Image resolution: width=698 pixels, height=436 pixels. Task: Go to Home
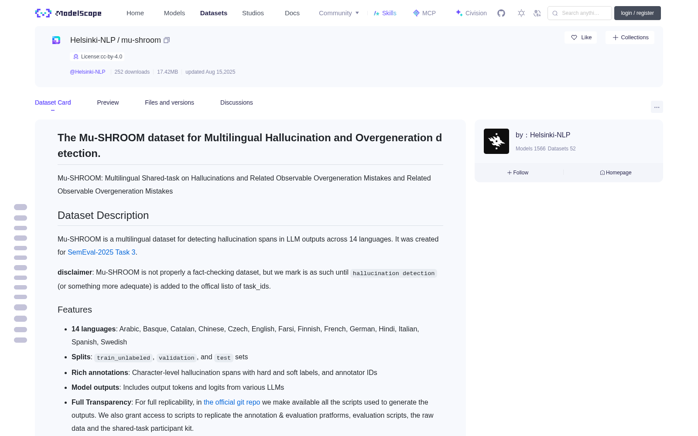[x=135, y=13]
